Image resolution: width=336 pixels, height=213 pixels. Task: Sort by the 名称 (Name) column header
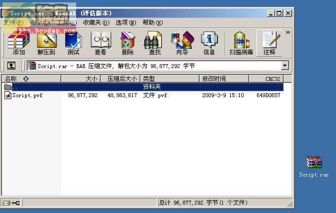(x=32, y=79)
